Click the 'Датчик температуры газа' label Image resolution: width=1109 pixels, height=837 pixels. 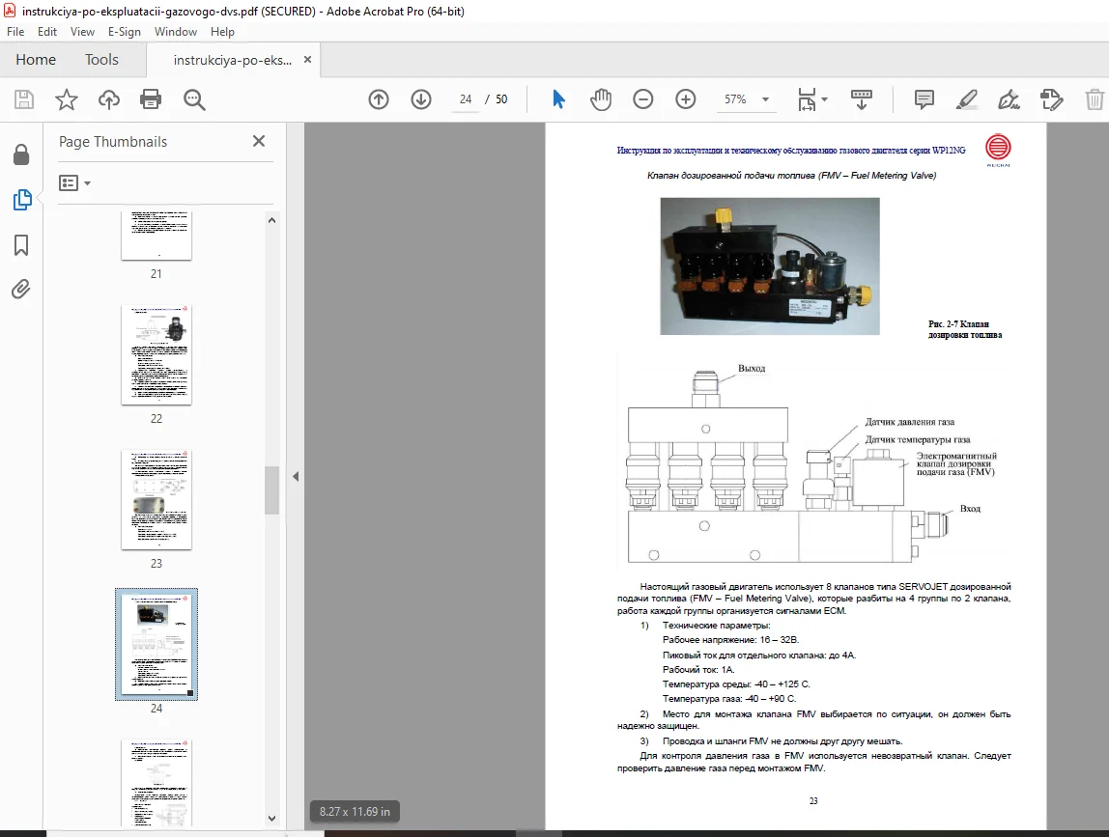pos(918,439)
